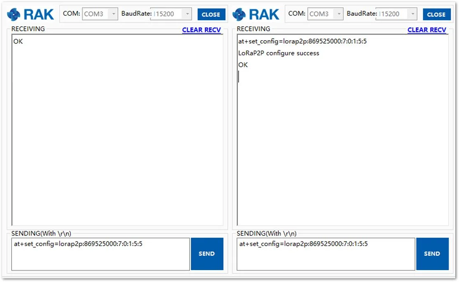Viewport: 459px width, 282px height.
Task: Send the lorap2p command from left window
Action: click(207, 254)
